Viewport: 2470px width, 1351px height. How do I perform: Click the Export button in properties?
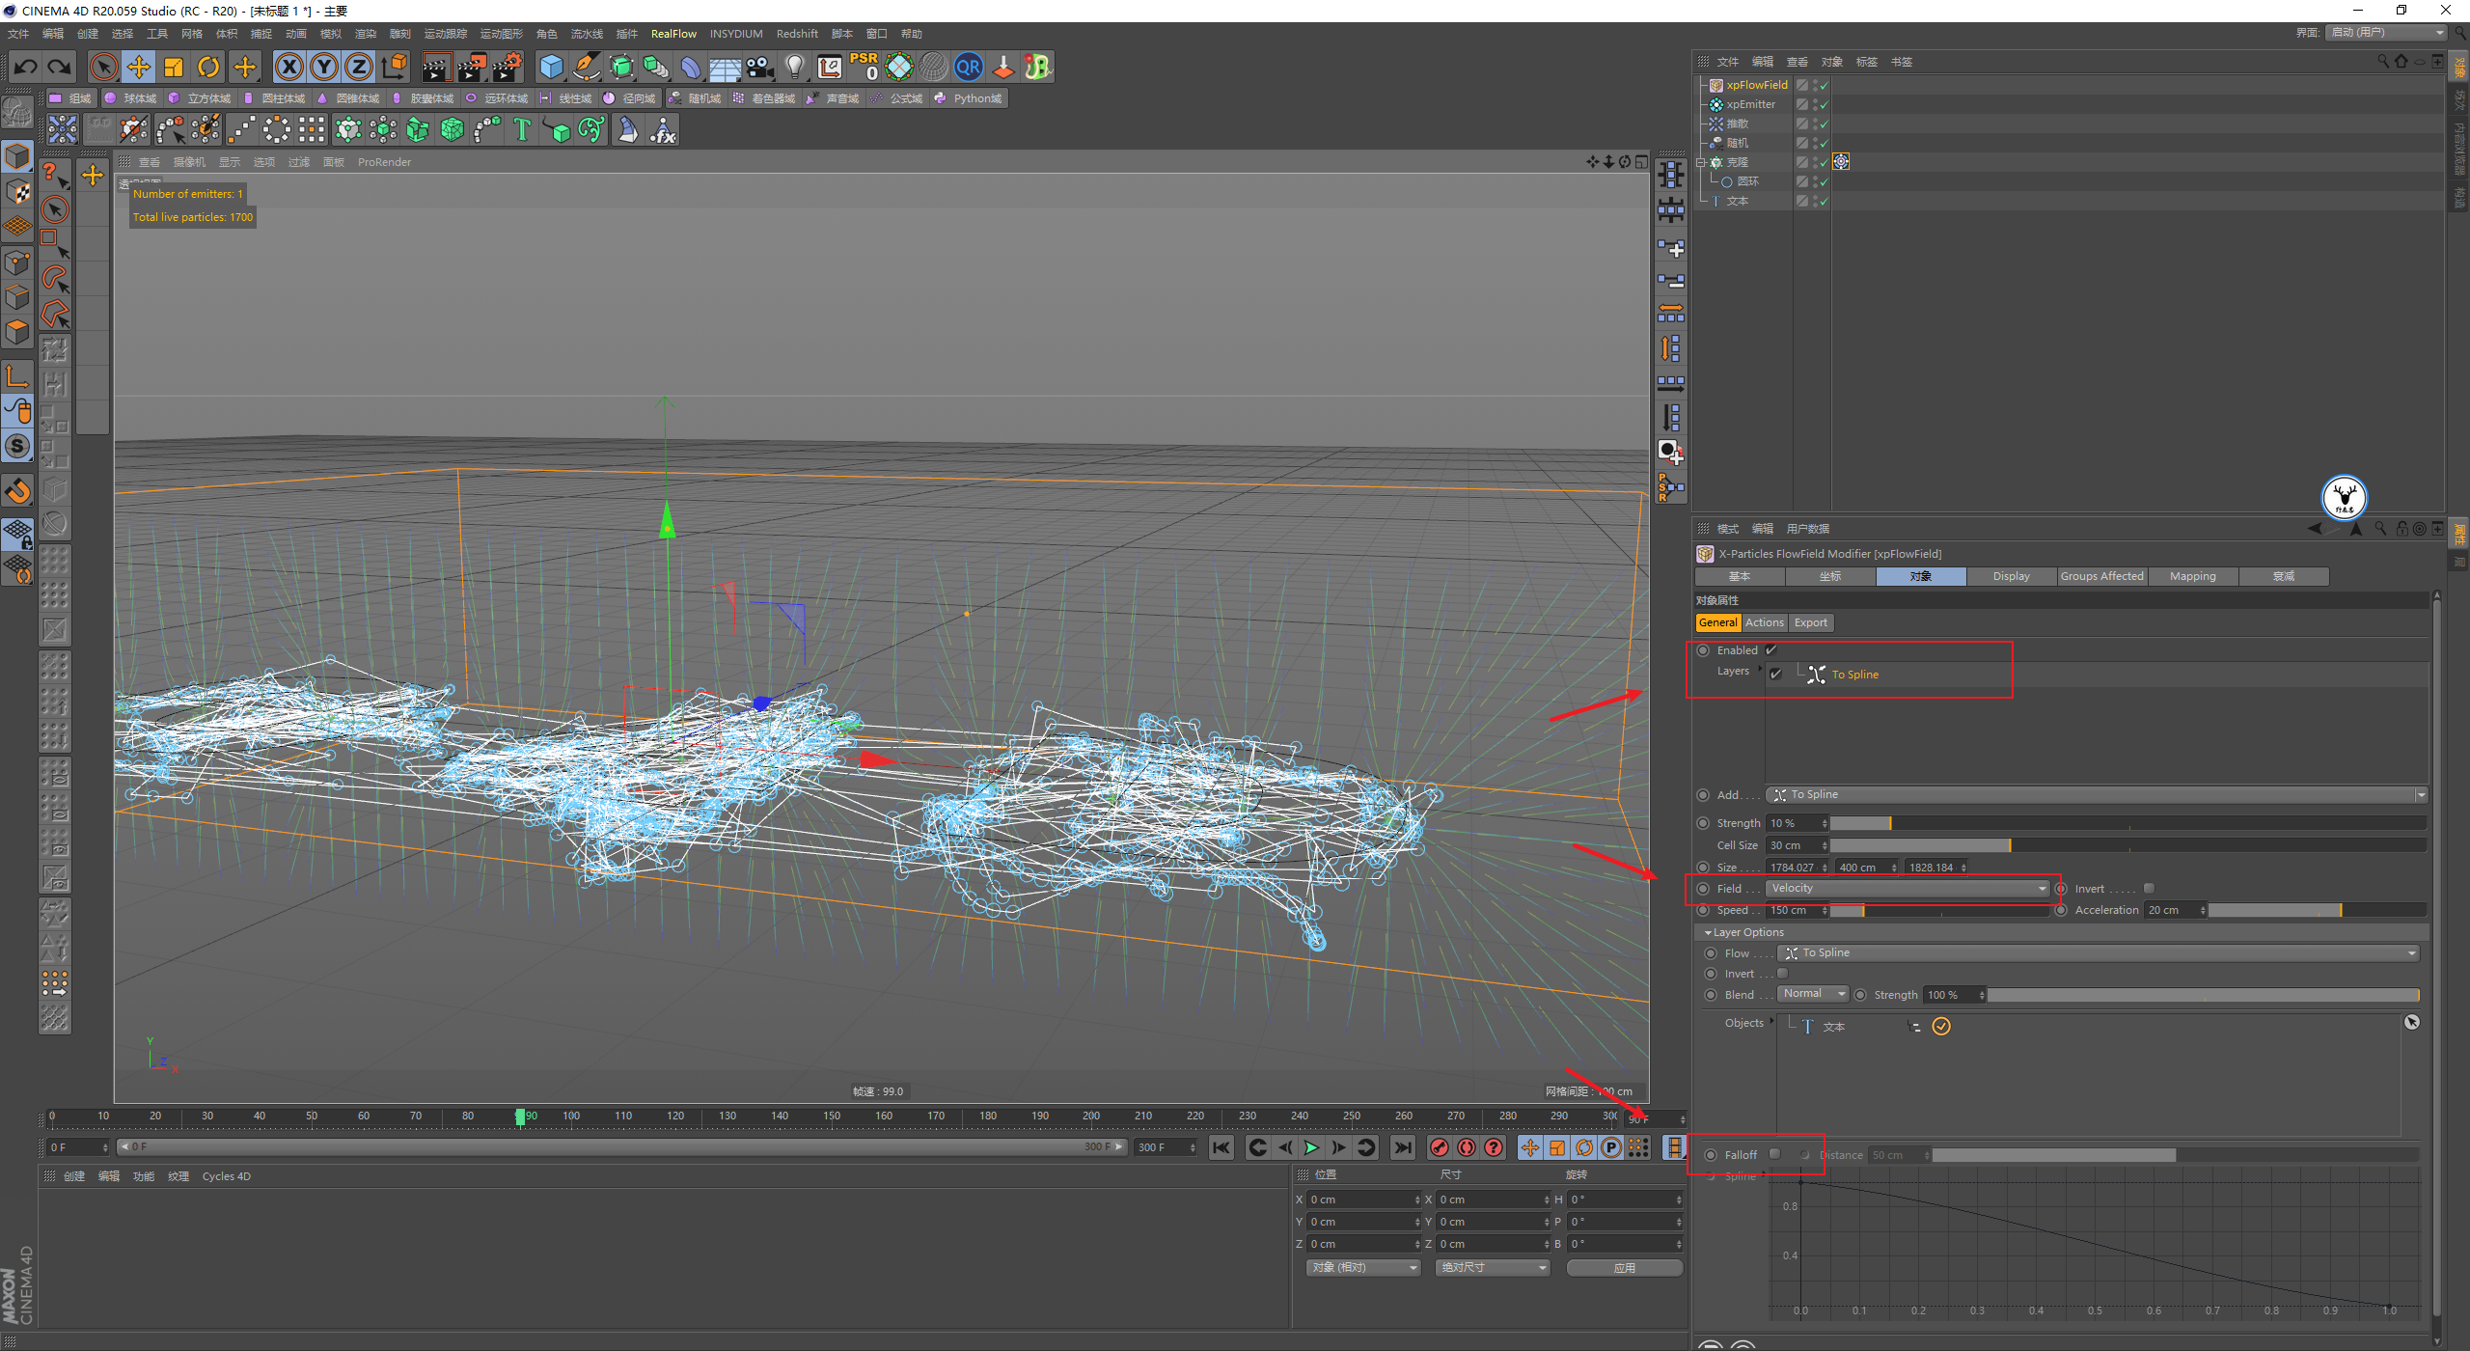tap(1808, 622)
